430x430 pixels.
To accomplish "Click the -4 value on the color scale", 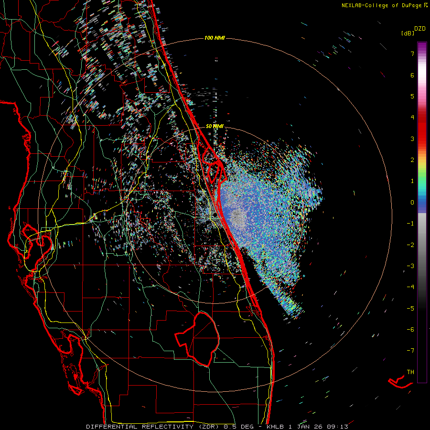I will coord(410,287).
